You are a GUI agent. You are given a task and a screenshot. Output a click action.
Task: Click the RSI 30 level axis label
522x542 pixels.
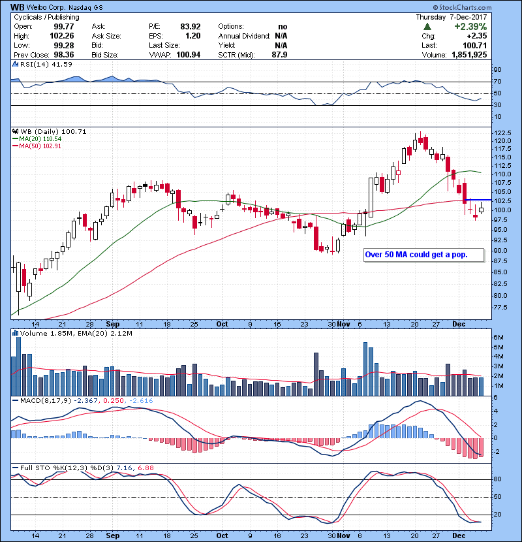pos(498,105)
